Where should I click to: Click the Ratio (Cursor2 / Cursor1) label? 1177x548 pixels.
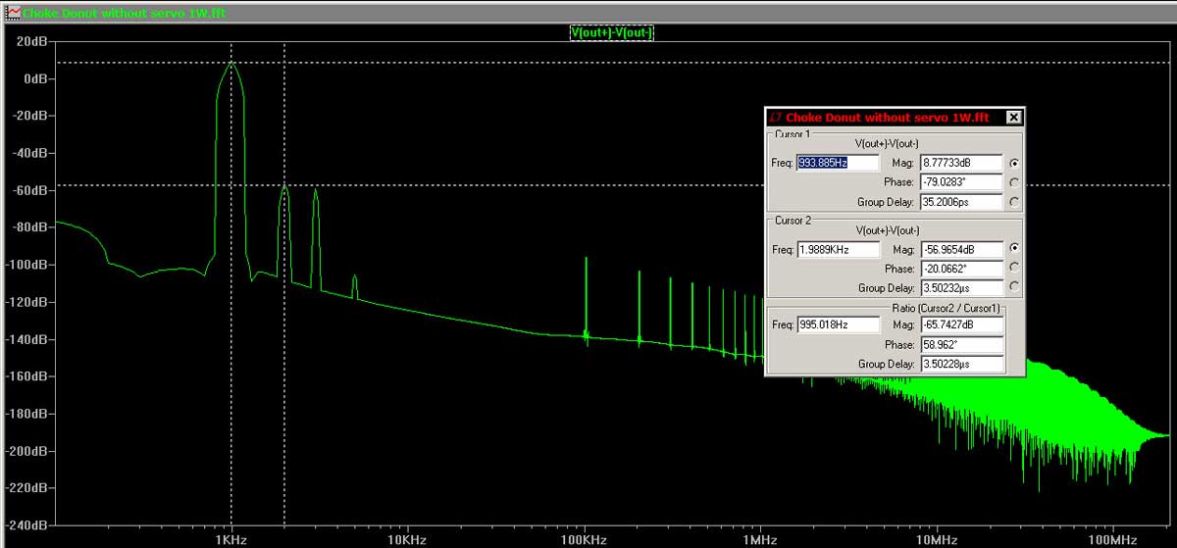coord(947,307)
